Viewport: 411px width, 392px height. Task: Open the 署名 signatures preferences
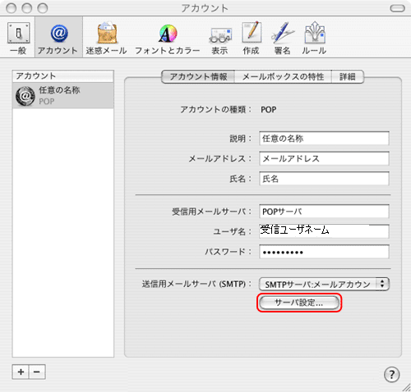(282, 38)
